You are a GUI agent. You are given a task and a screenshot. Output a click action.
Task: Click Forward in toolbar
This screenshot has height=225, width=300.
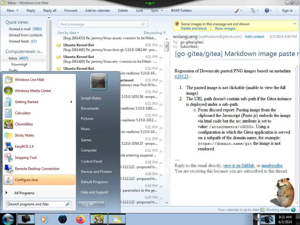(71, 11)
